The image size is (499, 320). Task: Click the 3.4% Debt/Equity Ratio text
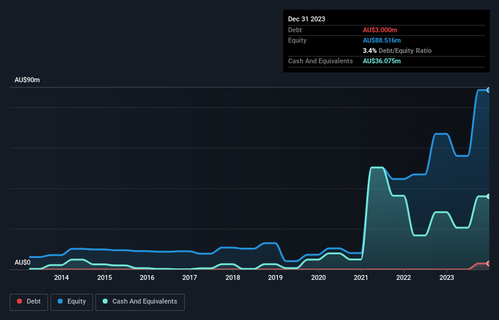(397, 50)
